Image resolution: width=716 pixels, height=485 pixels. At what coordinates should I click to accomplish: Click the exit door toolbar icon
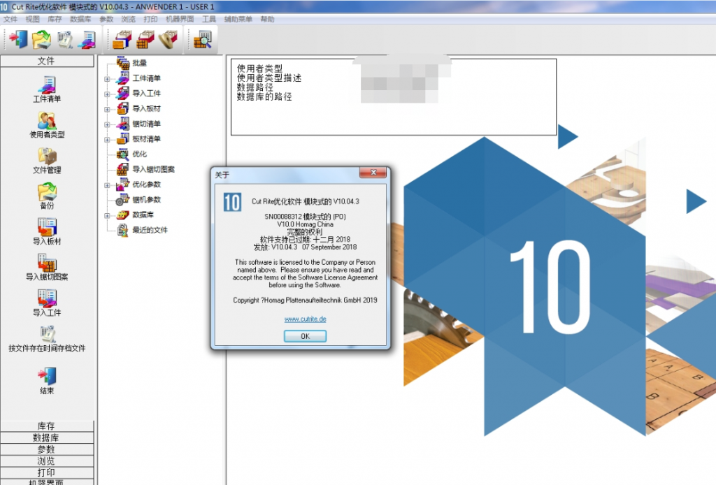17,40
